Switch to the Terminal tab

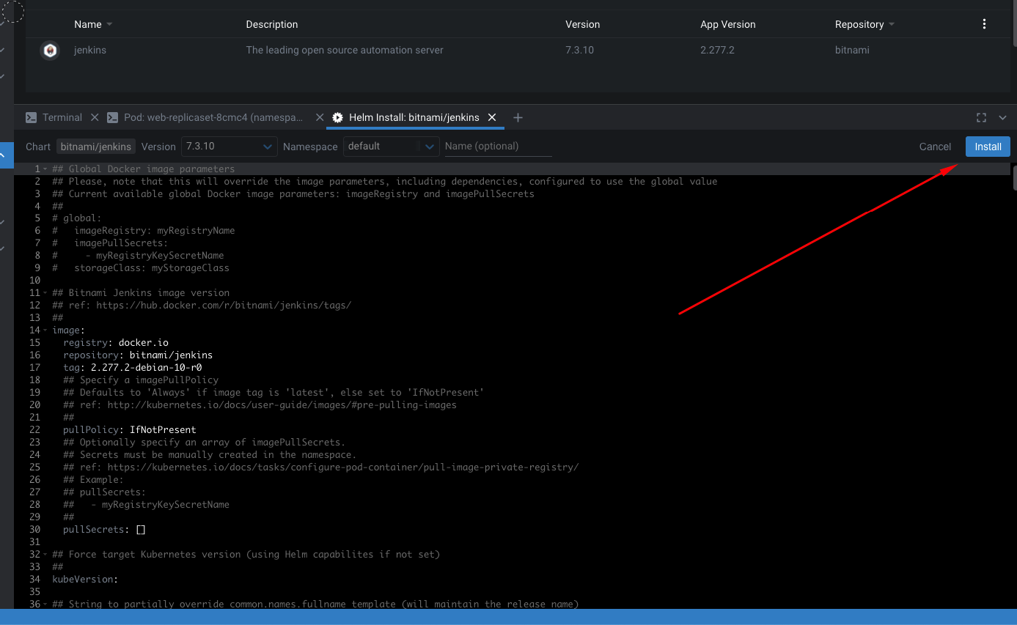click(61, 117)
